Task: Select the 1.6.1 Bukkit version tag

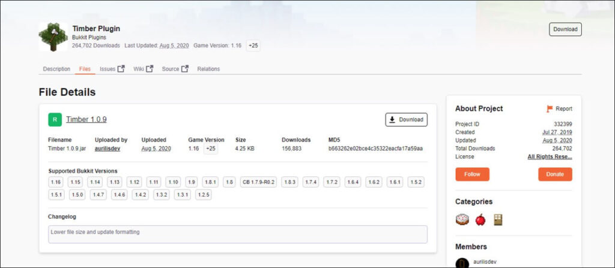Action: tap(395, 182)
